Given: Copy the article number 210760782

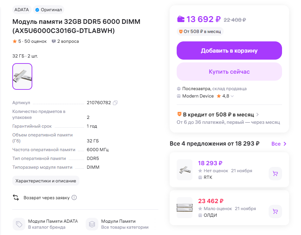Looking at the screenshot, I should (115, 103).
